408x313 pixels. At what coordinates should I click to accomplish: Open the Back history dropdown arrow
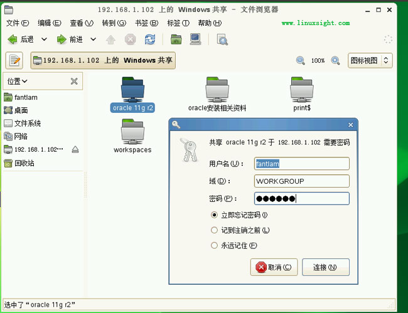pyautogui.click(x=44, y=40)
